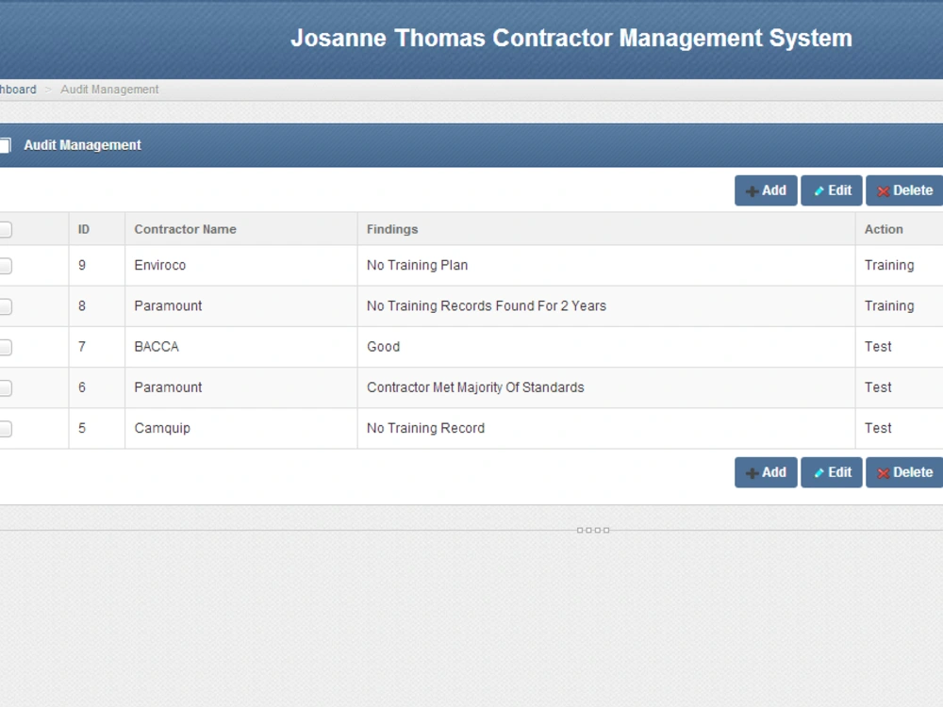Click the top Edit button above the table
943x707 pixels.
pyautogui.click(x=831, y=190)
